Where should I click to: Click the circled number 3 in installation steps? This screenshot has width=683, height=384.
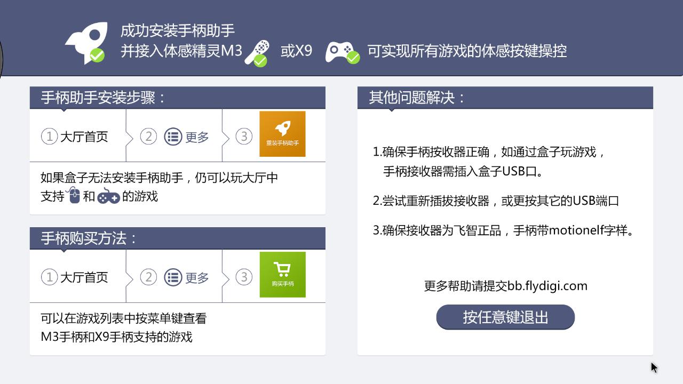(244, 137)
